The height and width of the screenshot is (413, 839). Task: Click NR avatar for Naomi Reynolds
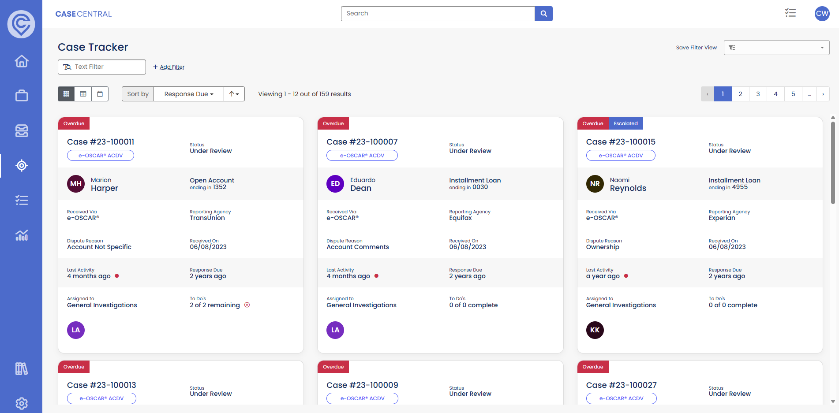(x=595, y=184)
